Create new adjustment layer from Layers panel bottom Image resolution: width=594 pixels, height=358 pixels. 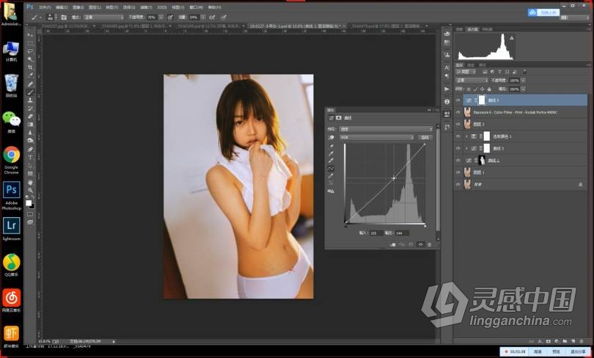[557, 341]
